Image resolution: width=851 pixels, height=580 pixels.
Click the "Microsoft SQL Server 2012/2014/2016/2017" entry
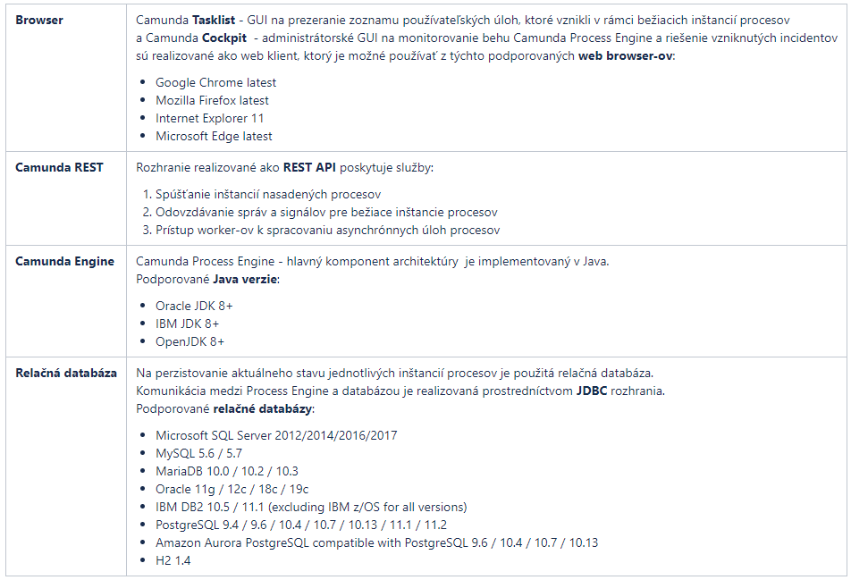tap(276, 435)
